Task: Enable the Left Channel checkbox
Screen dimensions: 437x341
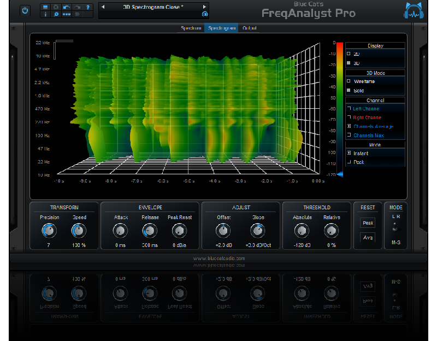Action: pos(349,108)
